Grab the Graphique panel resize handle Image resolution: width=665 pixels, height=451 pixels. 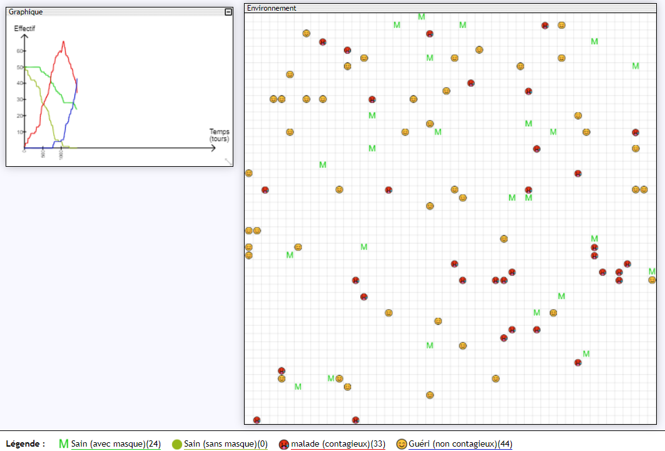click(x=228, y=162)
